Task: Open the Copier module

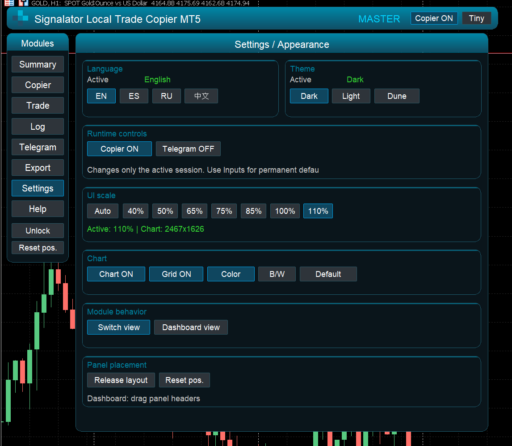Action: [x=38, y=85]
